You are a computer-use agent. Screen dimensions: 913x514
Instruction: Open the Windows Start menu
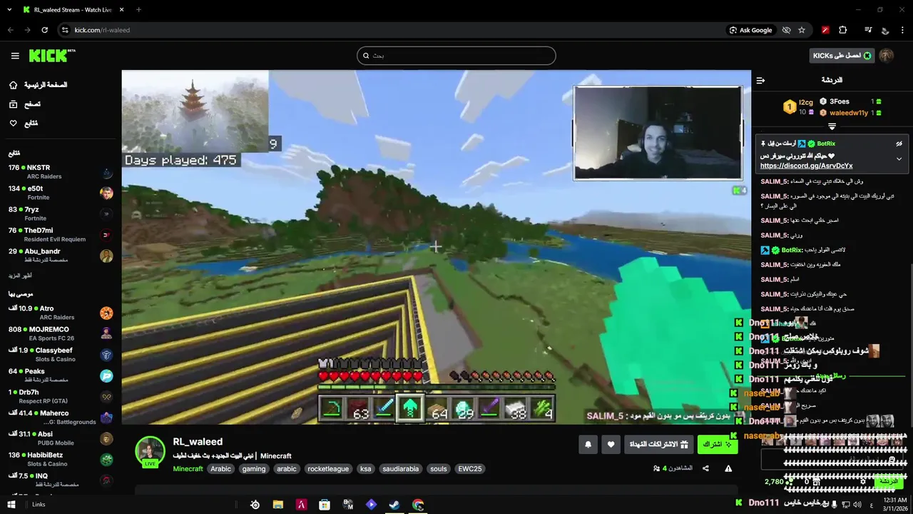pyautogui.click(x=12, y=505)
